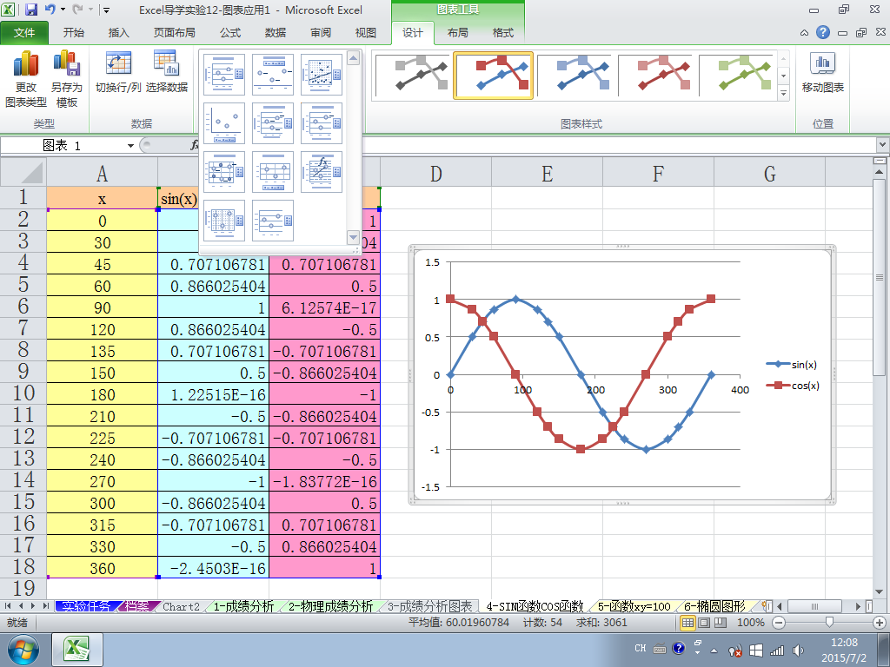890x667 pixels.
Task: Apply the green chart style
Action: [x=735, y=76]
